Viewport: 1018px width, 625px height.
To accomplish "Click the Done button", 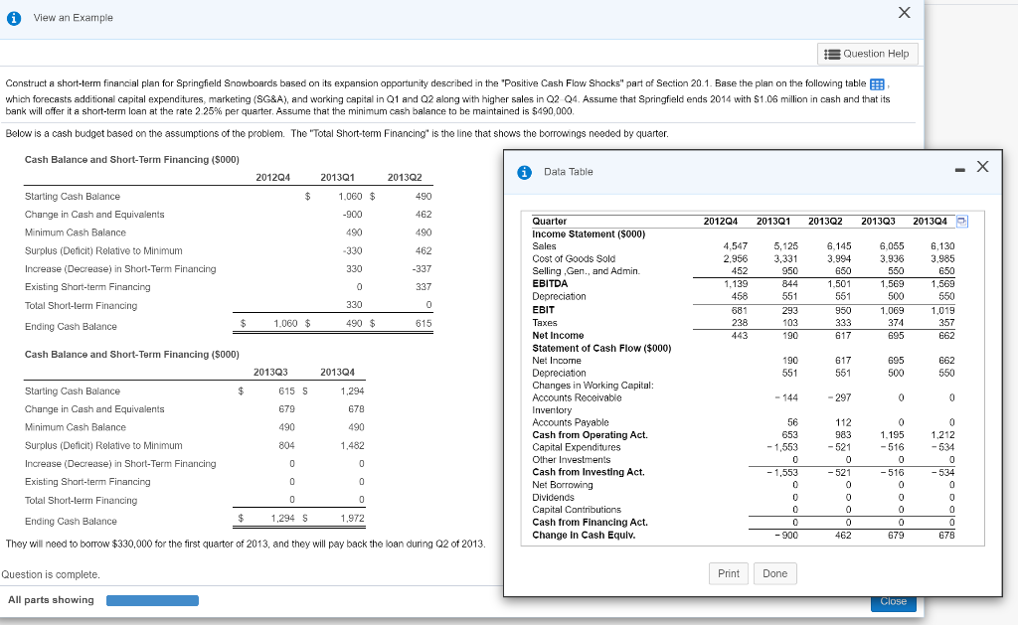I will tap(774, 573).
